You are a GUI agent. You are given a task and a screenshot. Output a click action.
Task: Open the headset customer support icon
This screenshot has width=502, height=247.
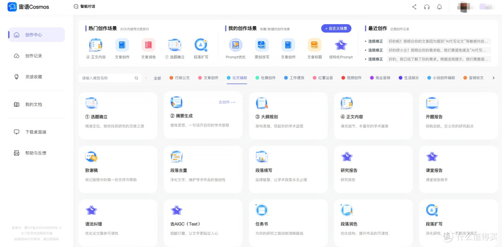pyautogui.click(x=427, y=7)
